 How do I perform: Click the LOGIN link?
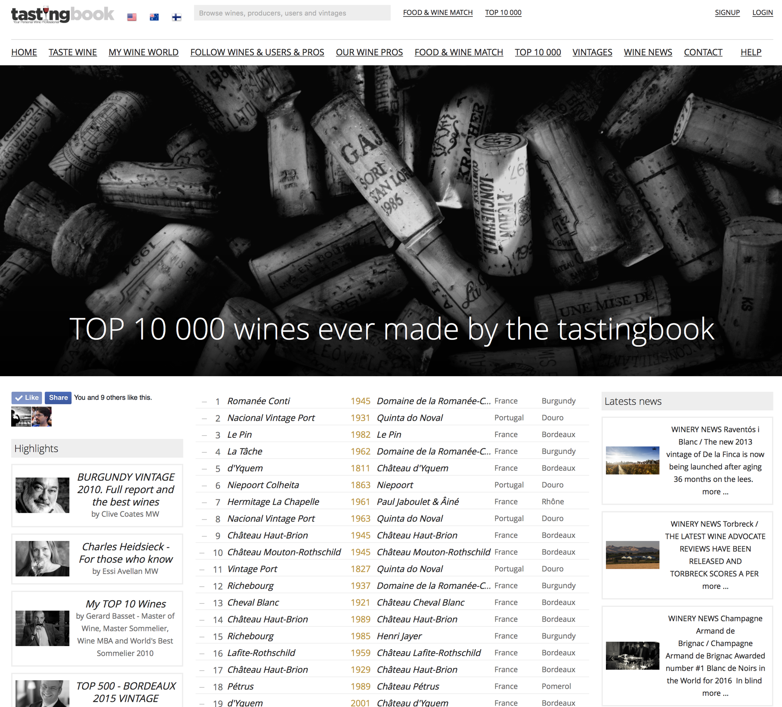click(x=762, y=13)
